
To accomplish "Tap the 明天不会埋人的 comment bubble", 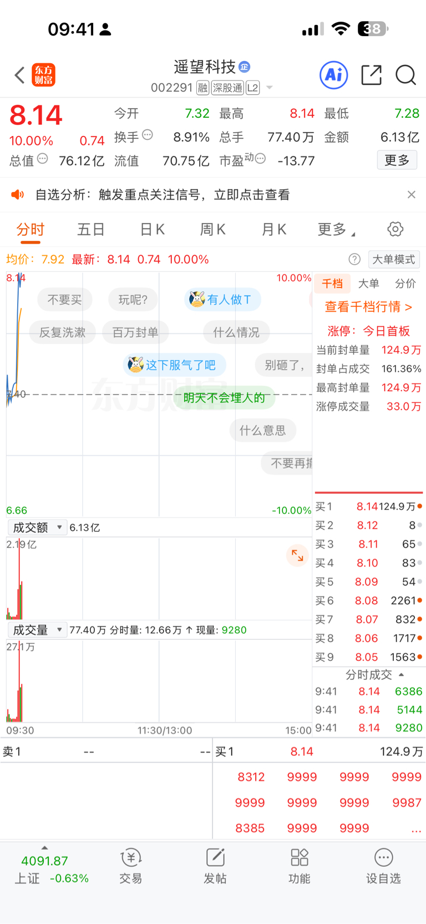I will (x=224, y=397).
